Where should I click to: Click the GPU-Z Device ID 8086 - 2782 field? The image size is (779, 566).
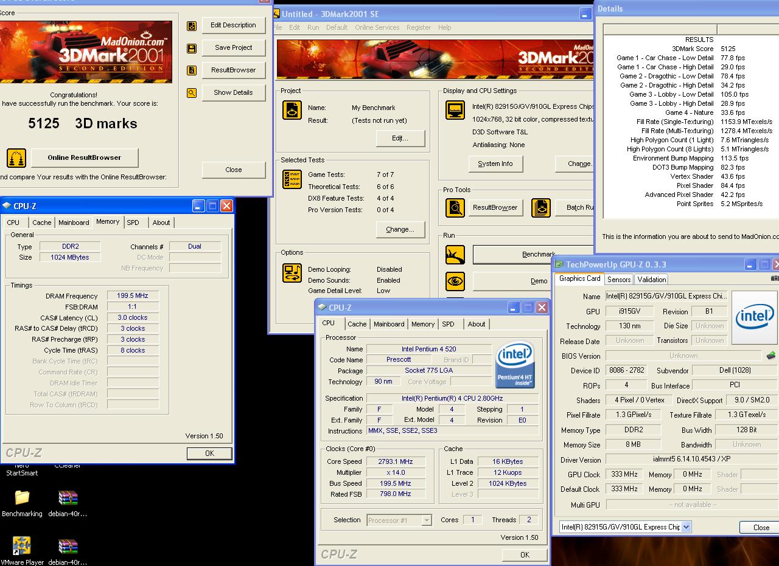629,370
